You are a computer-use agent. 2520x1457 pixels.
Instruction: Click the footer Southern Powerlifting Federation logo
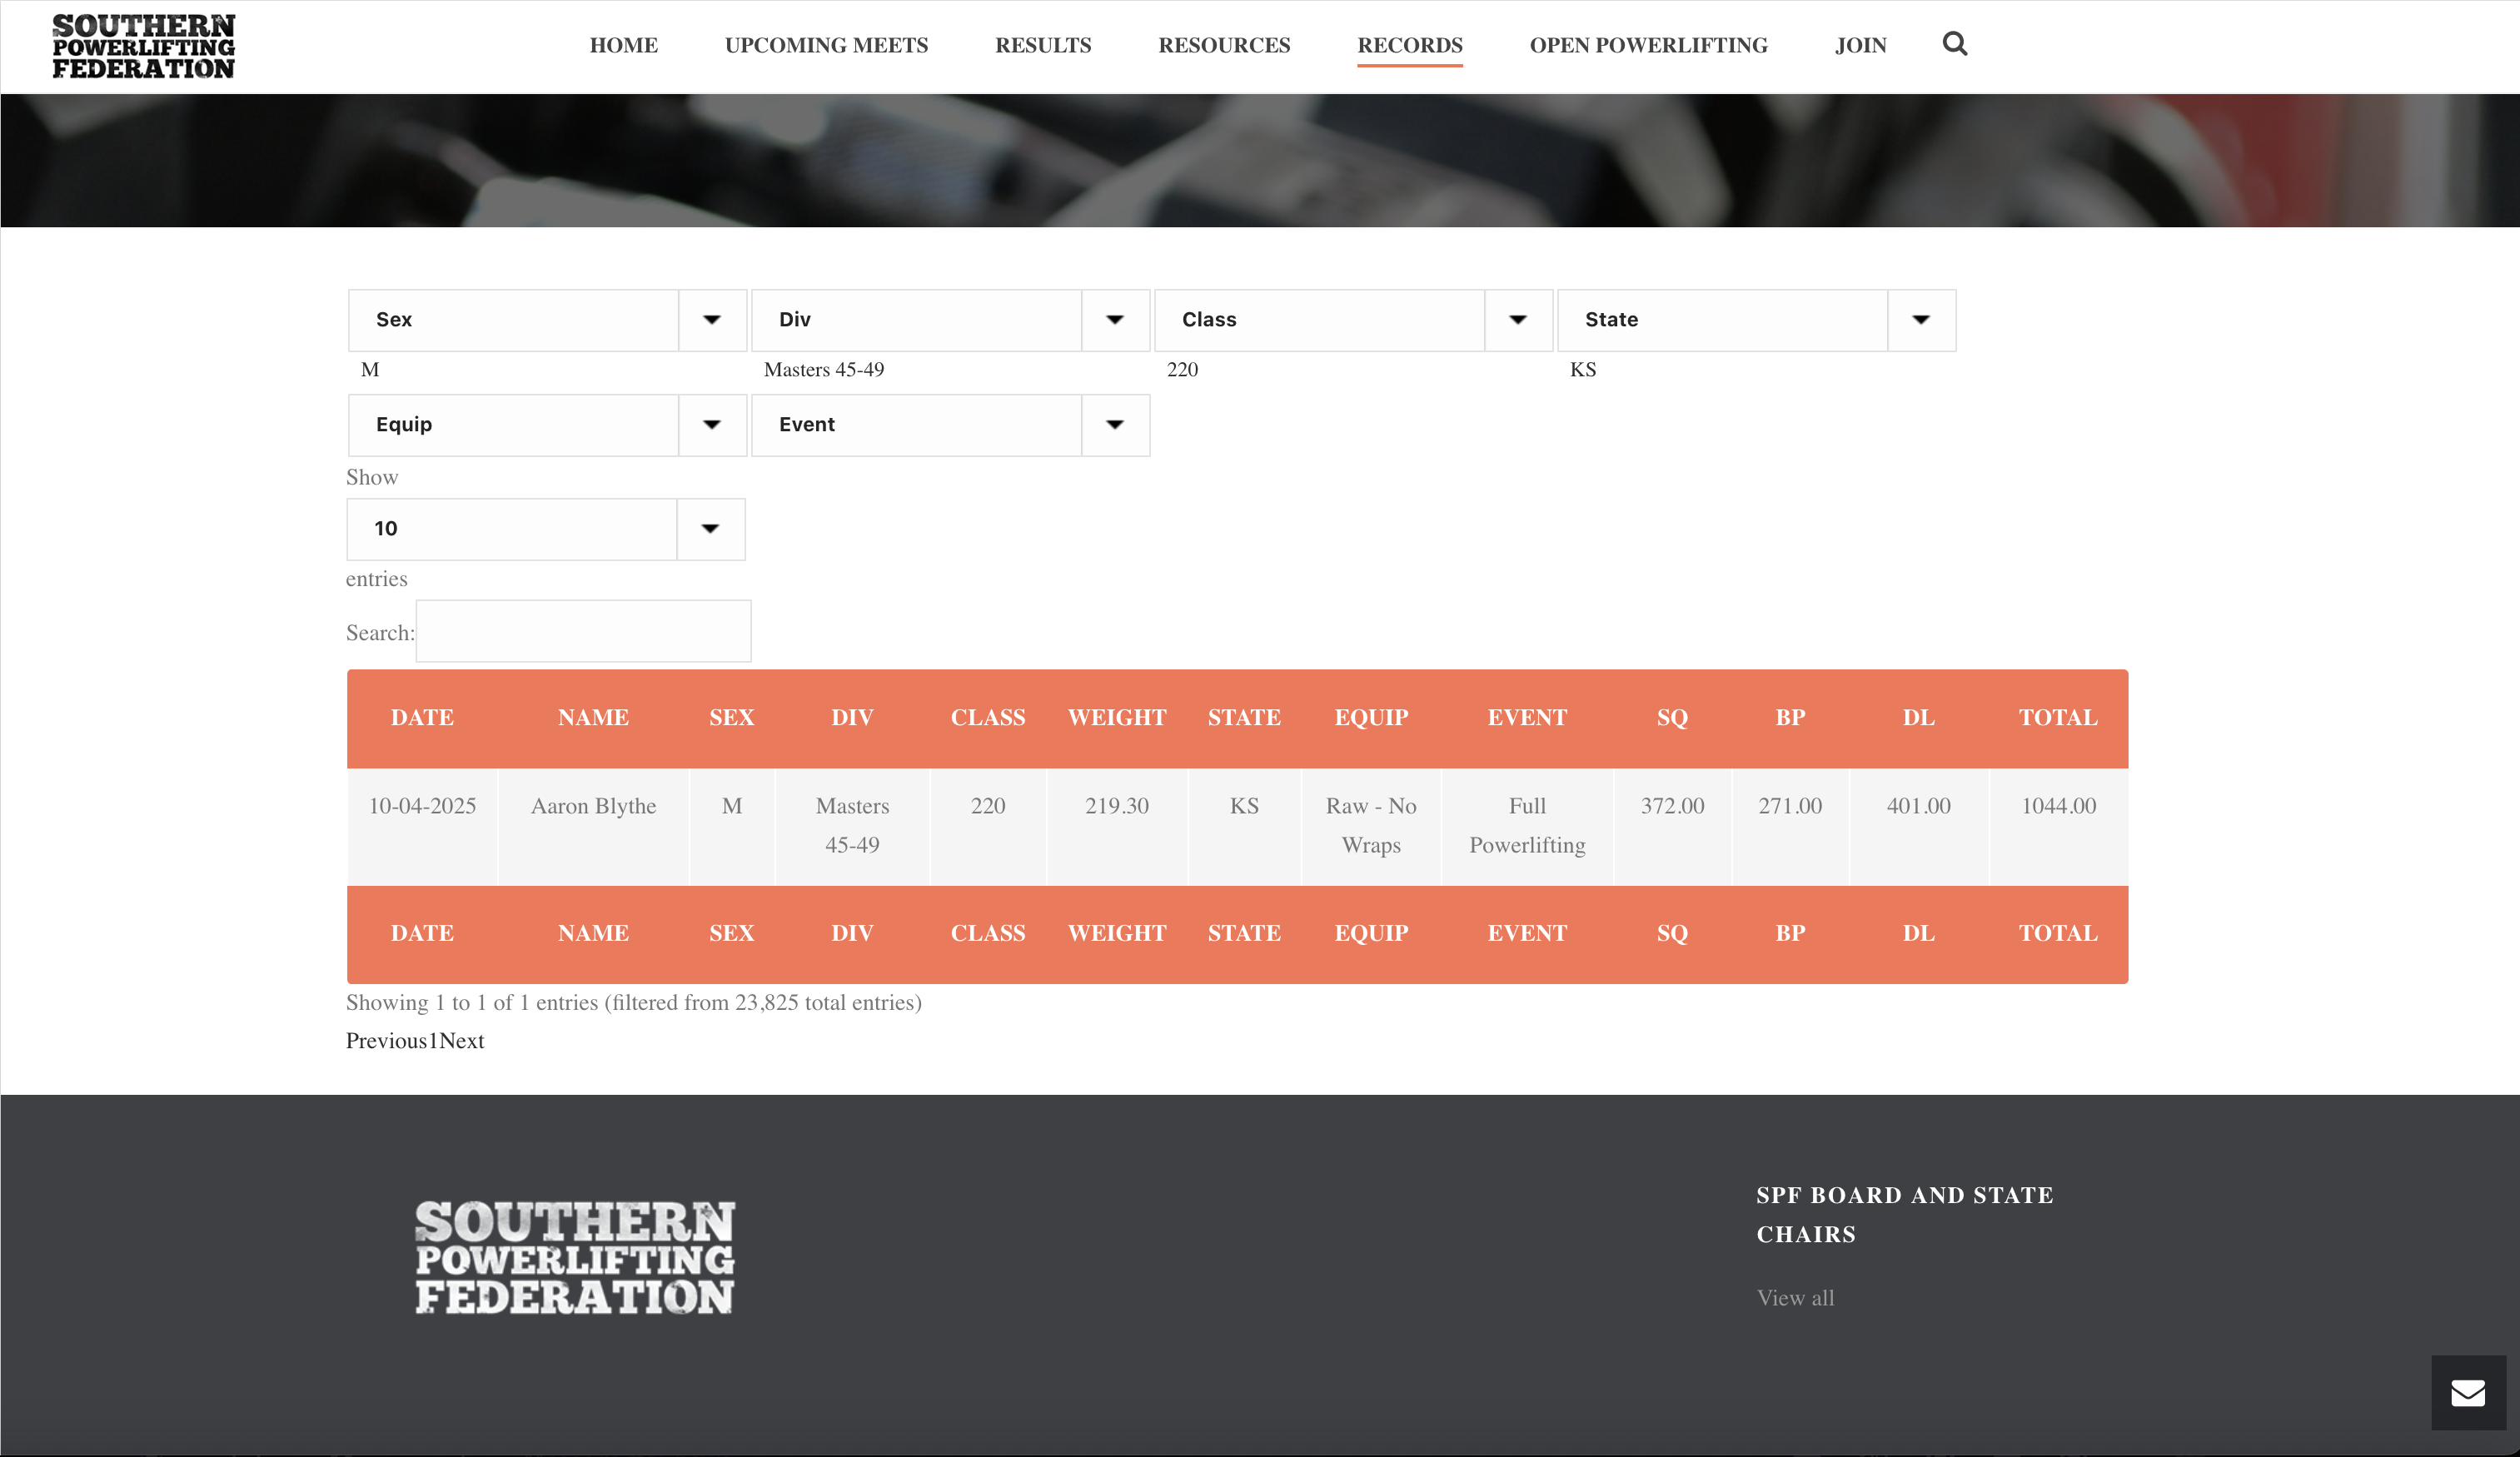(x=575, y=1257)
